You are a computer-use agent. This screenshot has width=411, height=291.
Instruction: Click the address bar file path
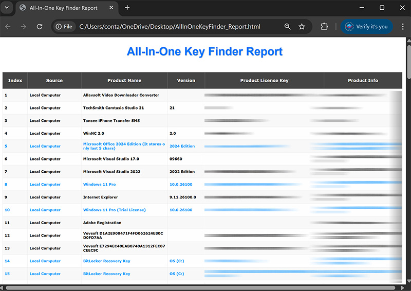170,27
